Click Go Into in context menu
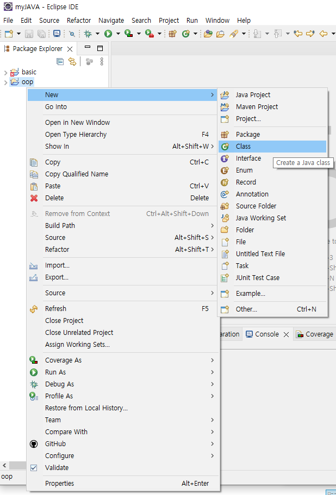The height and width of the screenshot is (495, 336). pyautogui.click(x=123, y=107)
